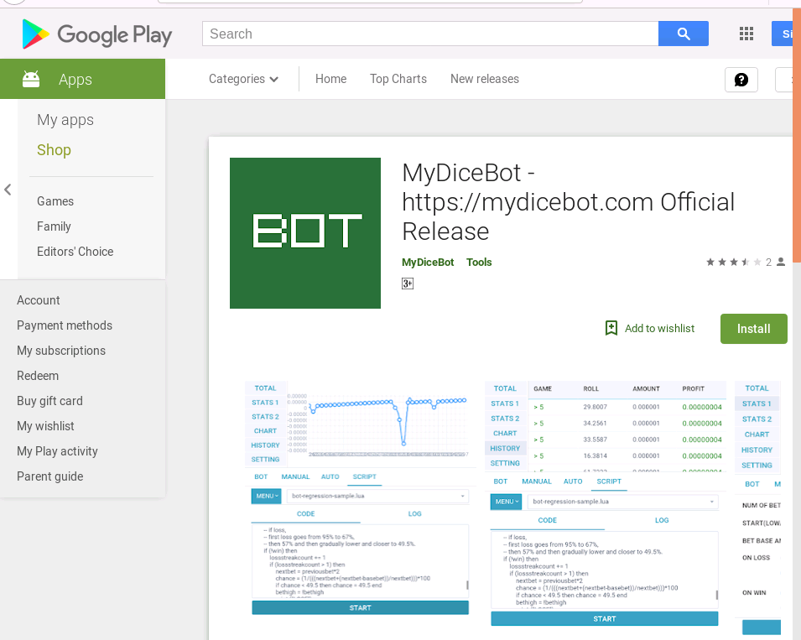Click the app title text
This screenshot has height=640, width=801.
(568, 202)
